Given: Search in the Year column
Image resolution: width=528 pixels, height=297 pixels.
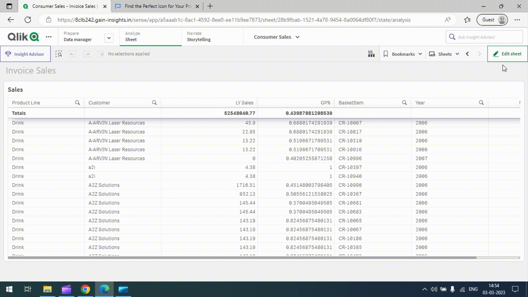Looking at the screenshot, I should pos(481,103).
